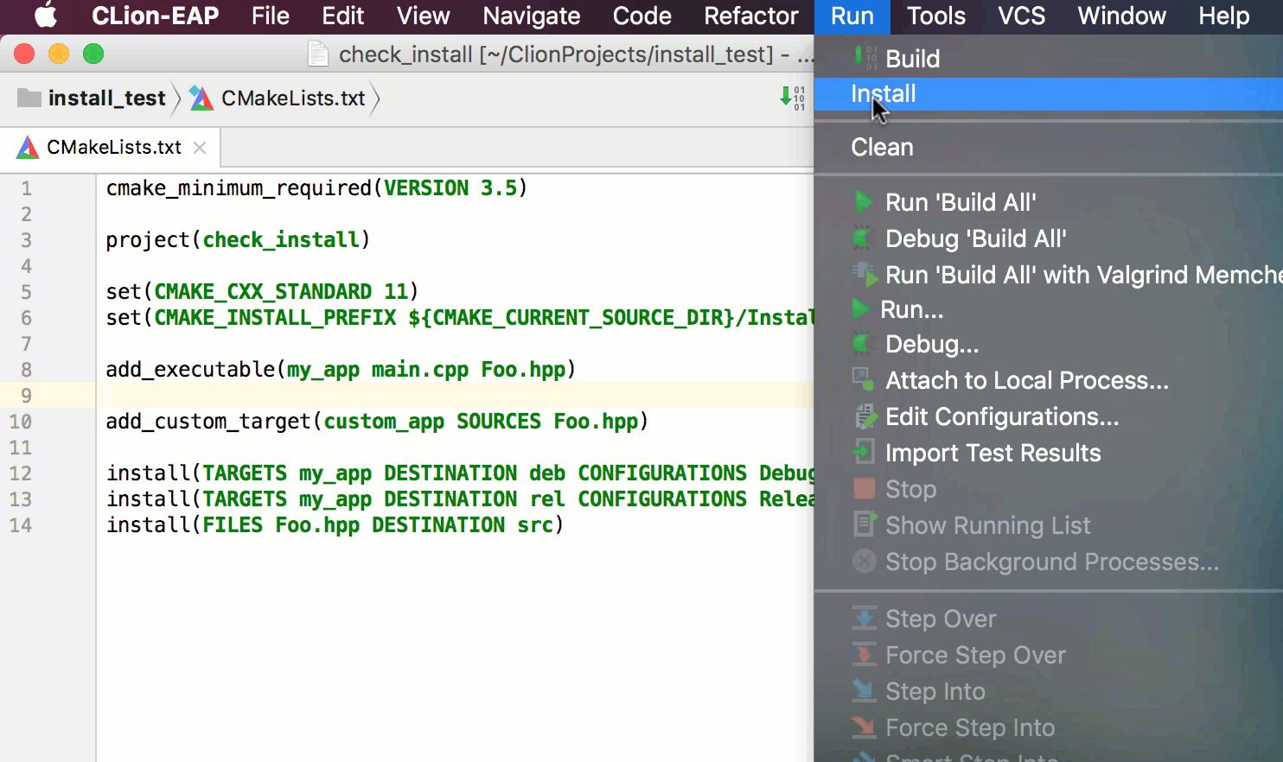Viewport: 1283px width, 762px height.
Task: Click the CMake icon in the breadcrumb
Action: point(201,98)
